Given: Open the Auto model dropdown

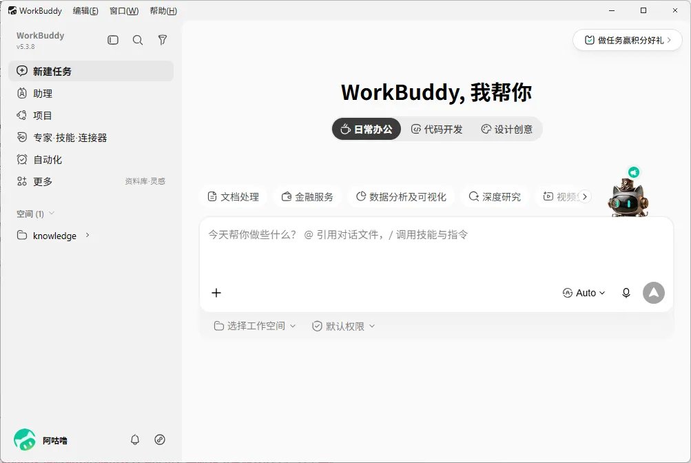Looking at the screenshot, I should [x=584, y=293].
